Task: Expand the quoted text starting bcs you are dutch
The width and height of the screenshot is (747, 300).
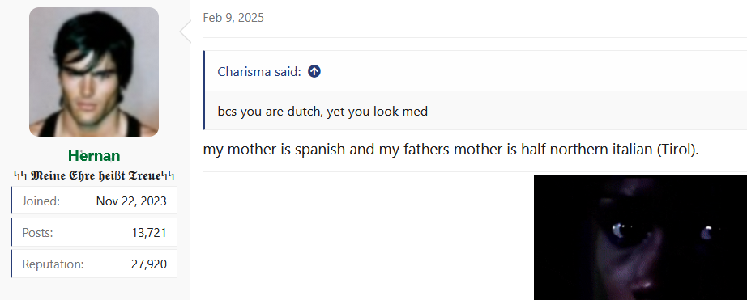Action: [322, 112]
